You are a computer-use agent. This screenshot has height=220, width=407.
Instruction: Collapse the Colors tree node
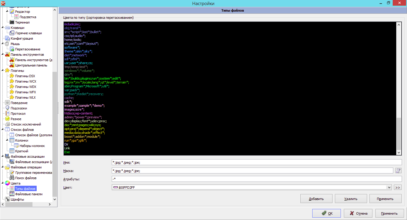tap(3, 183)
